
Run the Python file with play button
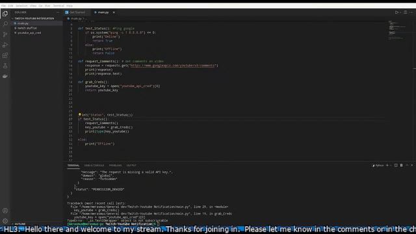(x=396, y=12)
